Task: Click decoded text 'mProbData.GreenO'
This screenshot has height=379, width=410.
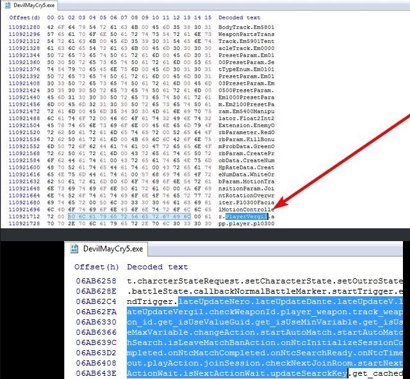Action: (246, 146)
